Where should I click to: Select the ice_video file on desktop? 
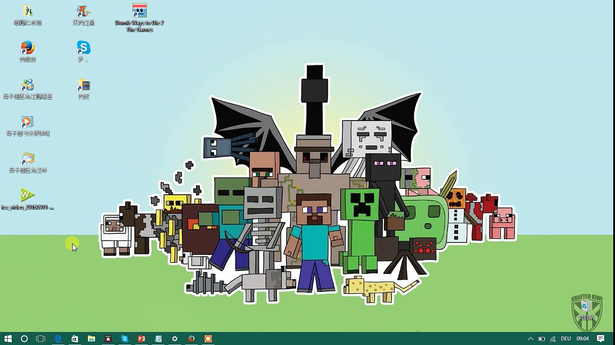[28, 195]
